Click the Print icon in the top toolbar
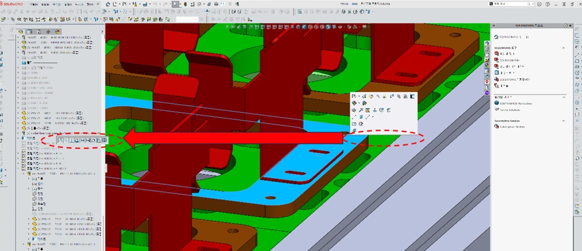Viewport: 582px width, 251px height. pyautogui.click(x=145, y=4)
